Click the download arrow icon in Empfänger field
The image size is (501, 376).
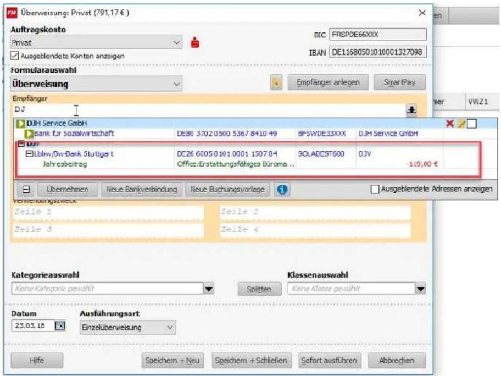point(411,110)
